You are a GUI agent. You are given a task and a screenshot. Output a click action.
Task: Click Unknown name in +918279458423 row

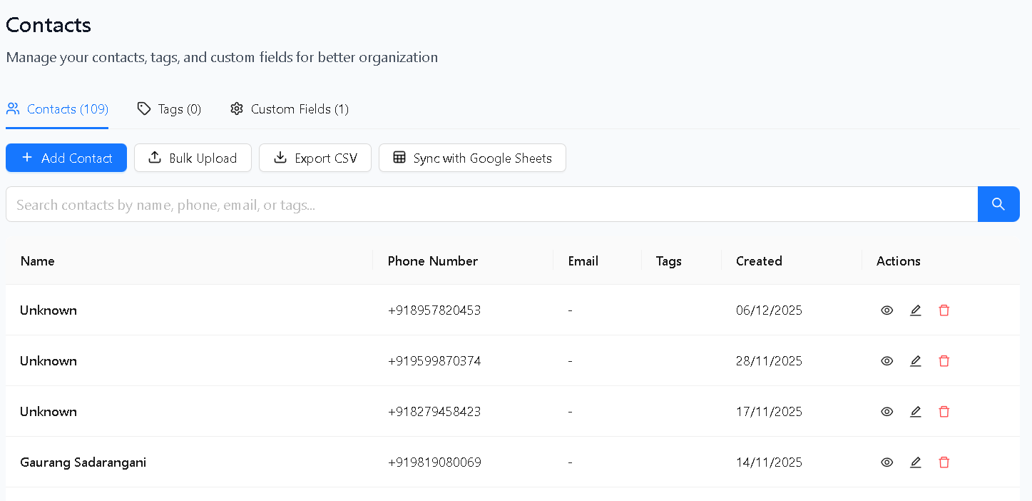tap(48, 412)
